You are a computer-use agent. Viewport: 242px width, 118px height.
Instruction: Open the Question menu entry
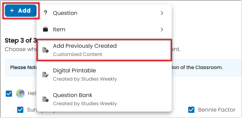[x=104, y=13]
